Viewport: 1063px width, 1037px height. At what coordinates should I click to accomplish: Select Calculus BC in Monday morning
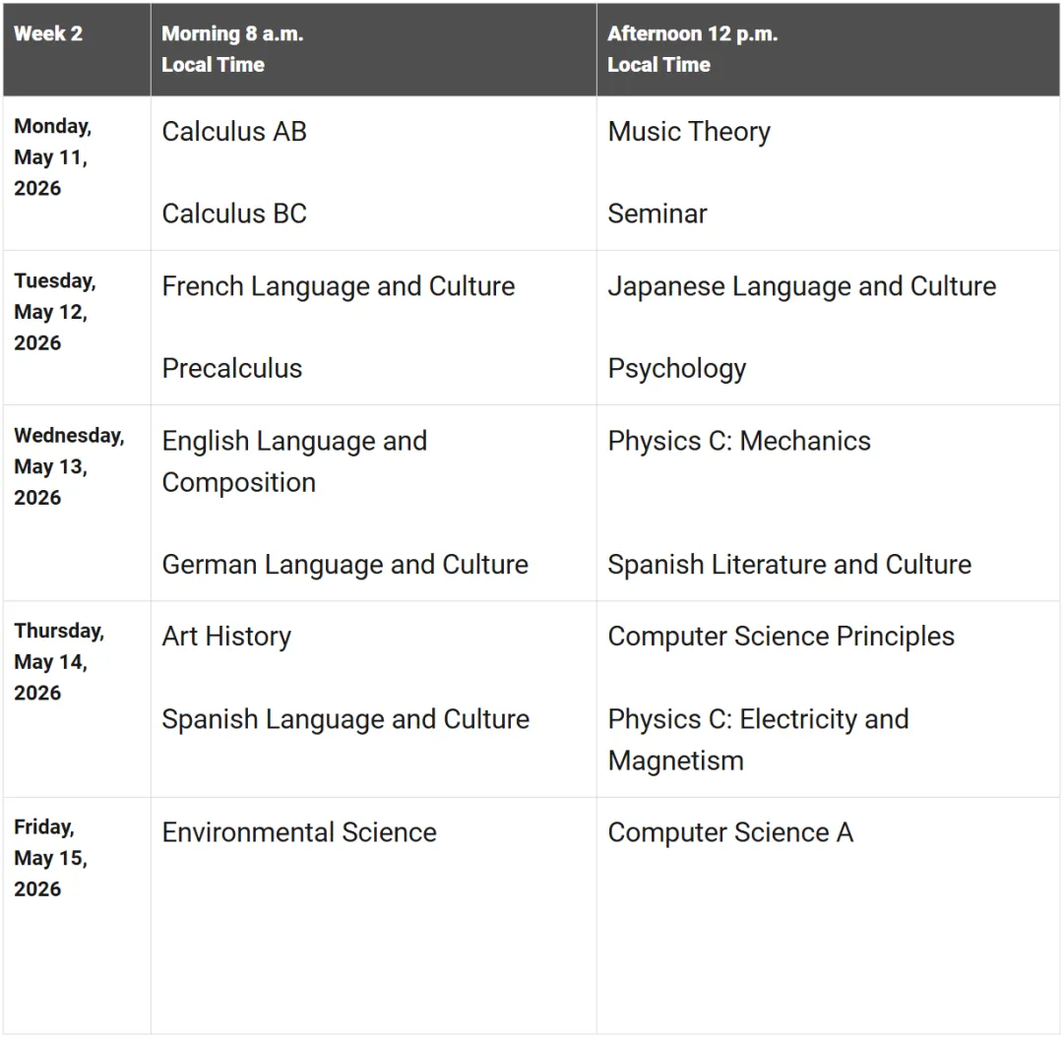(234, 213)
